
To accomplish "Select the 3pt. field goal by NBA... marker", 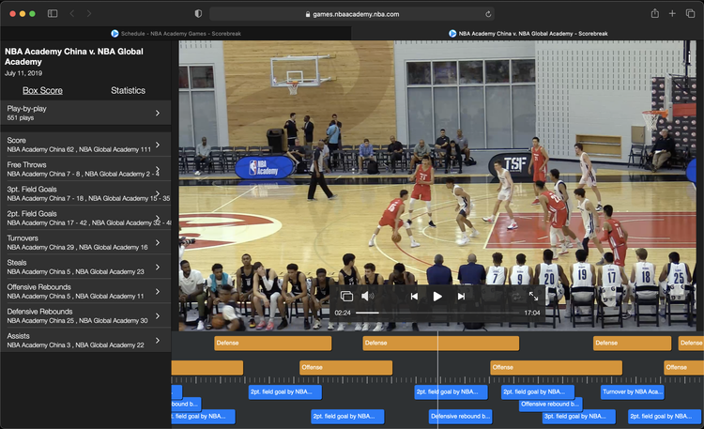I will (579, 417).
